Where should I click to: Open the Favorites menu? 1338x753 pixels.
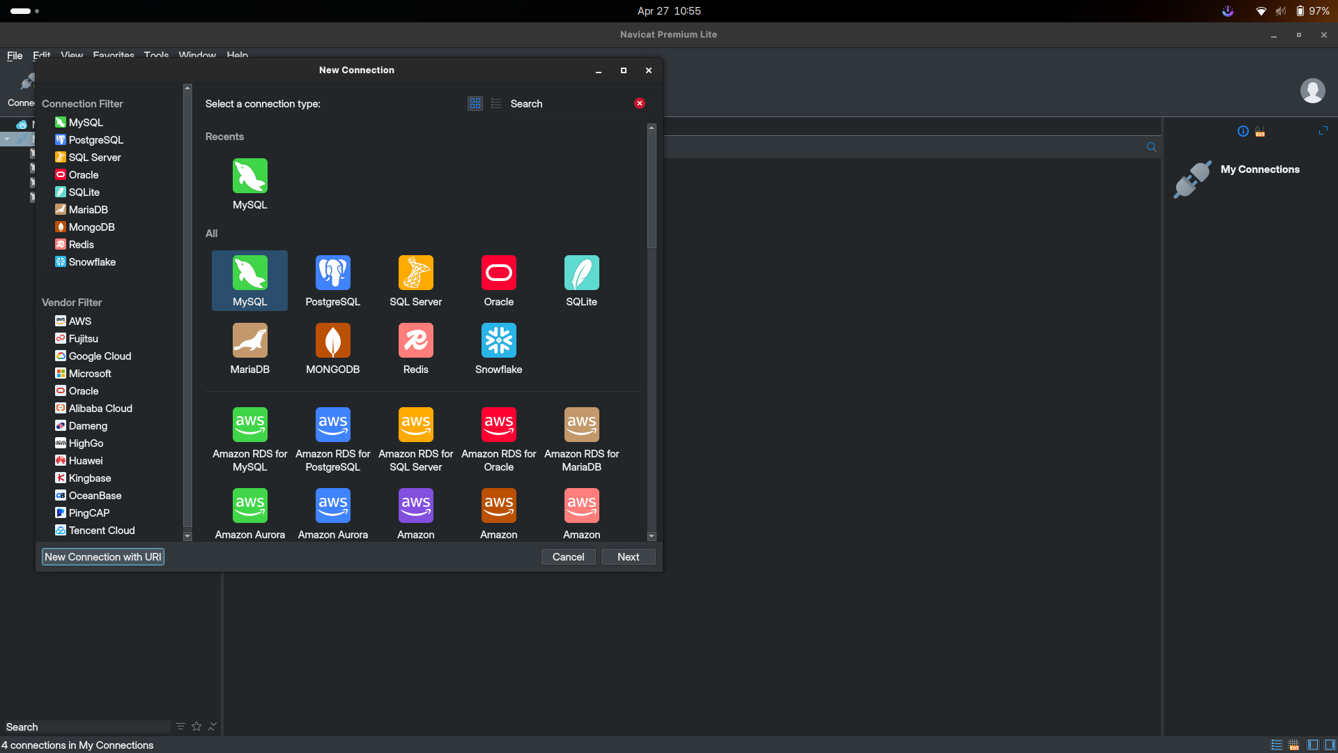point(114,55)
